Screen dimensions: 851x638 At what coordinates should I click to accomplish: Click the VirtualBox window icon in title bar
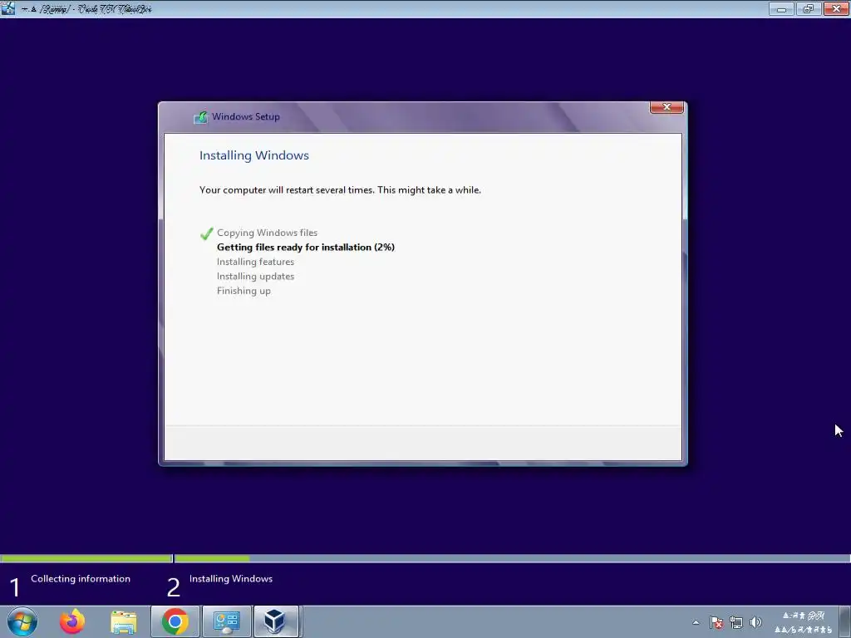click(8, 8)
